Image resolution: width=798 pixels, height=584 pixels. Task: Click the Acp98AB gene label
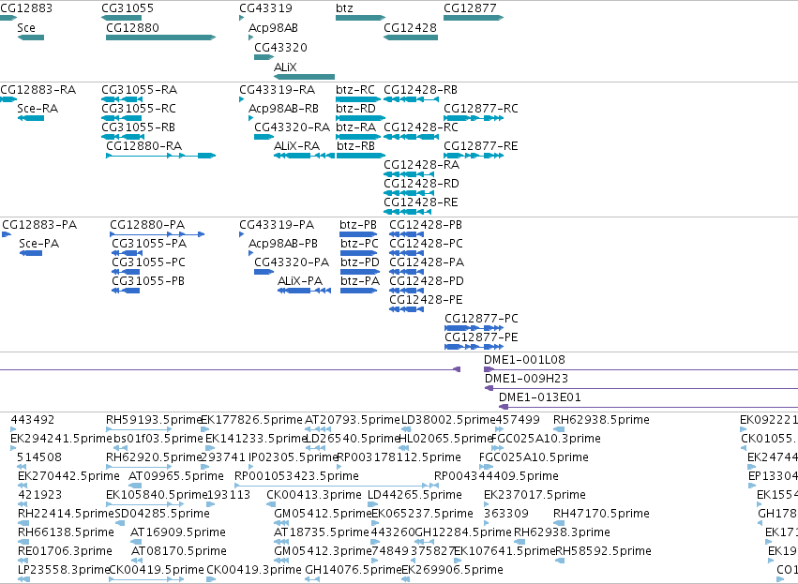click(273, 28)
